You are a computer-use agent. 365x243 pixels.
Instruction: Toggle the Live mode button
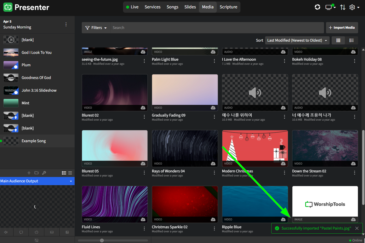pyautogui.click(x=132, y=7)
